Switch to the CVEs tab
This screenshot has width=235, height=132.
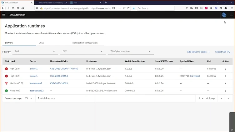click(x=41, y=43)
